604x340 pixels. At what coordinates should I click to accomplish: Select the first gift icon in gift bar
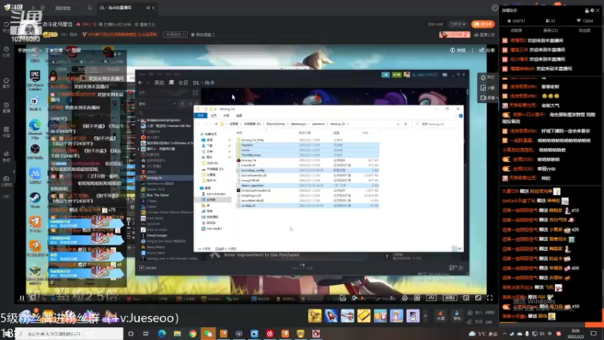point(315,316)
